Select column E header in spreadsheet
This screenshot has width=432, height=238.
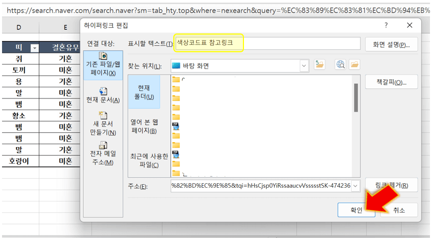click(65, 27)
